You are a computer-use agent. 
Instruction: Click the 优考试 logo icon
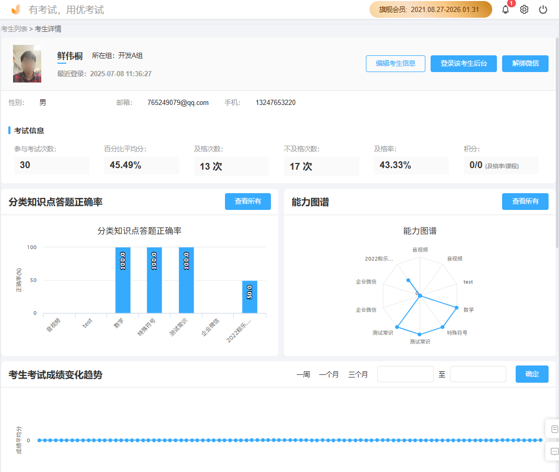coord(14,9)
